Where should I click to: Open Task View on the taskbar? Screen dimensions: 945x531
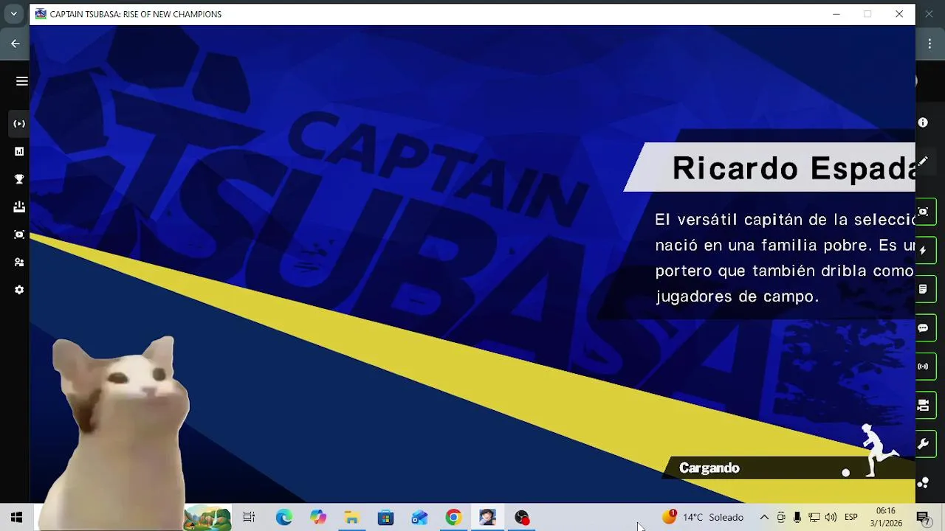[x=249, y=518]
